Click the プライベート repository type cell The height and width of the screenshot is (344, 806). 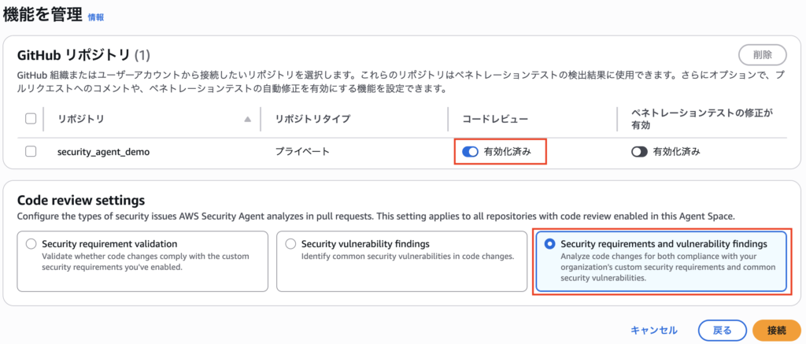302,152
